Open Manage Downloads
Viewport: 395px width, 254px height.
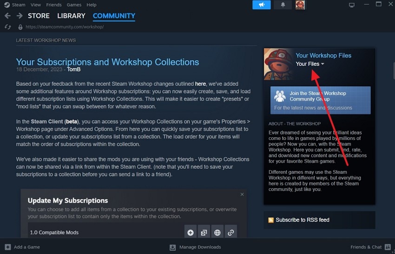coord(200,247)
